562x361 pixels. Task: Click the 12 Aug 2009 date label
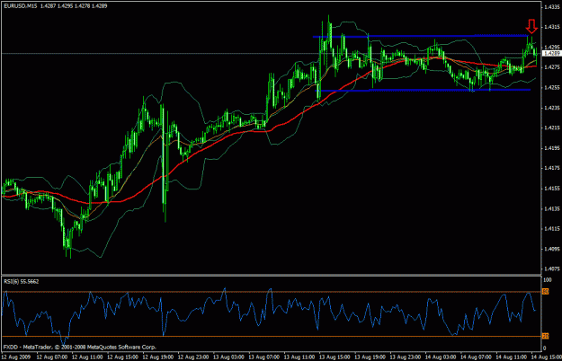tap(16, 357)
